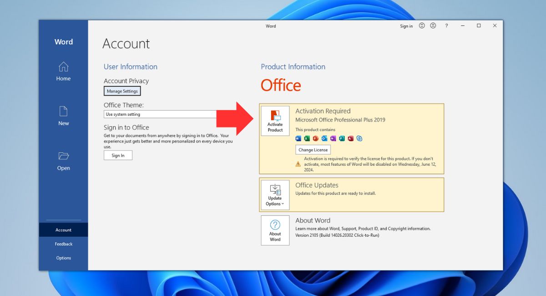
Task: Click the PowerPoint icon in product contents
Action: pos(315,138)
